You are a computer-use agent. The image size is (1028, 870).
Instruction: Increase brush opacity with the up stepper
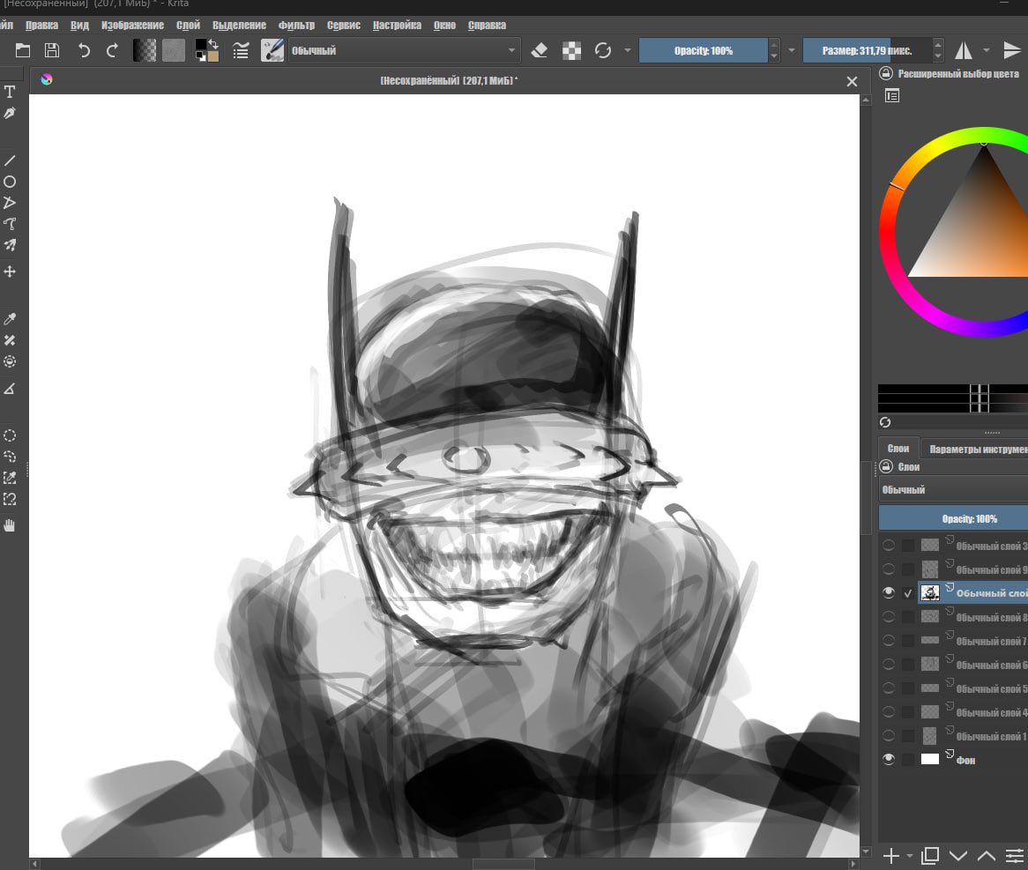click(x=774, y=45)
